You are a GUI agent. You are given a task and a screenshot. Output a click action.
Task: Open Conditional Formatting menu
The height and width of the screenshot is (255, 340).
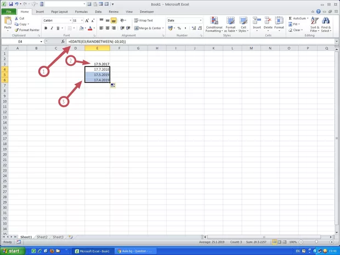click(214, 25)
